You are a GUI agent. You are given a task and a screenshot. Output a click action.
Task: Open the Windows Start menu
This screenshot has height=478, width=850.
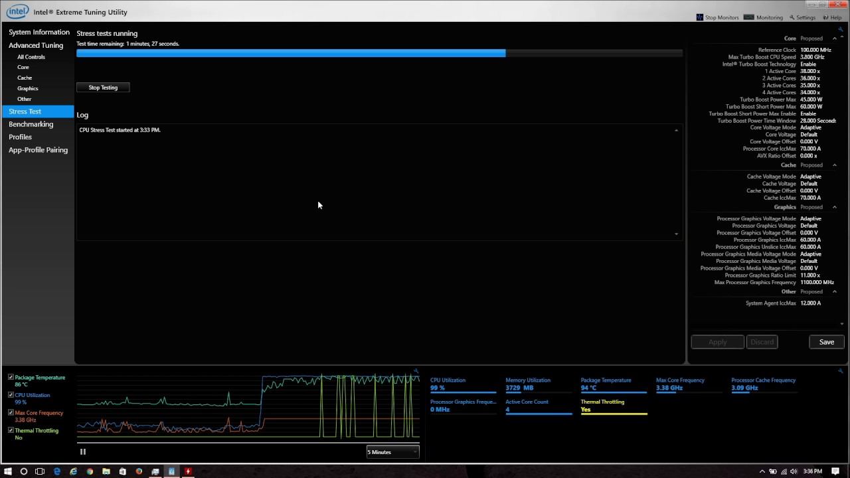(7, 471)
